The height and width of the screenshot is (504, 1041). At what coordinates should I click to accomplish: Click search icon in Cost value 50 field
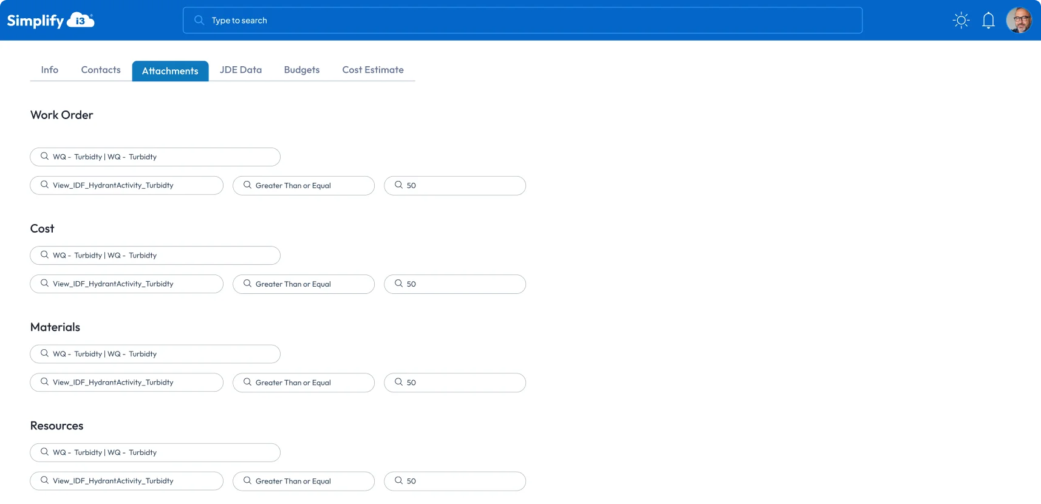tap(398, 284)
